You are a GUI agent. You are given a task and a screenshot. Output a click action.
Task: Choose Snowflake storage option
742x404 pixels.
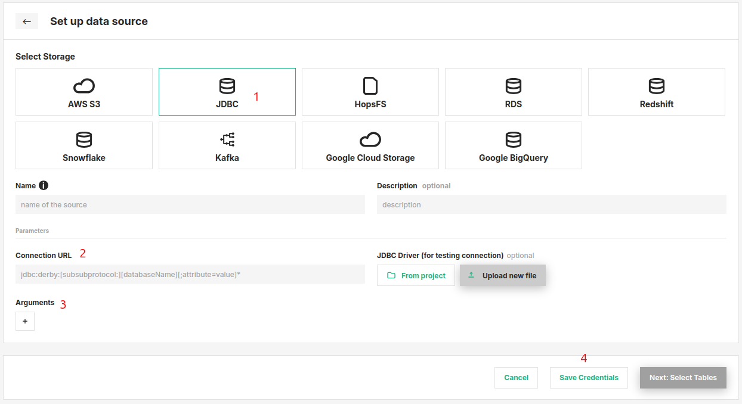[84, 145]
